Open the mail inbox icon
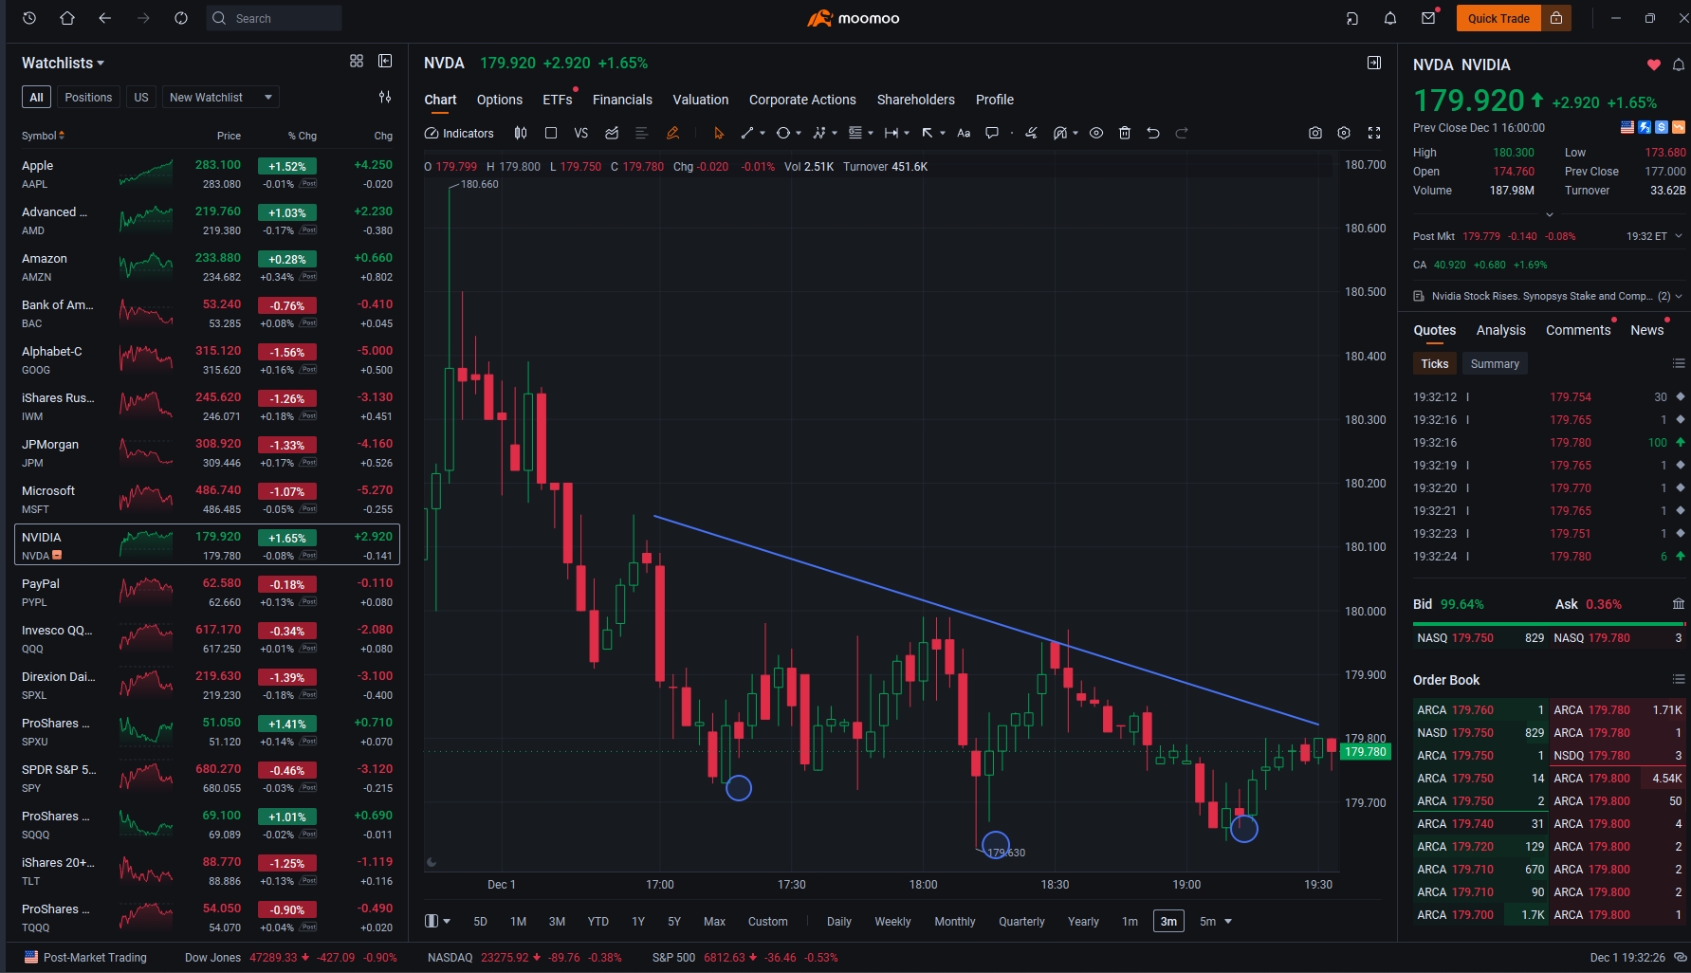Image resolution: width=1691 pixels, height=973 pixels. (1428, 18)
